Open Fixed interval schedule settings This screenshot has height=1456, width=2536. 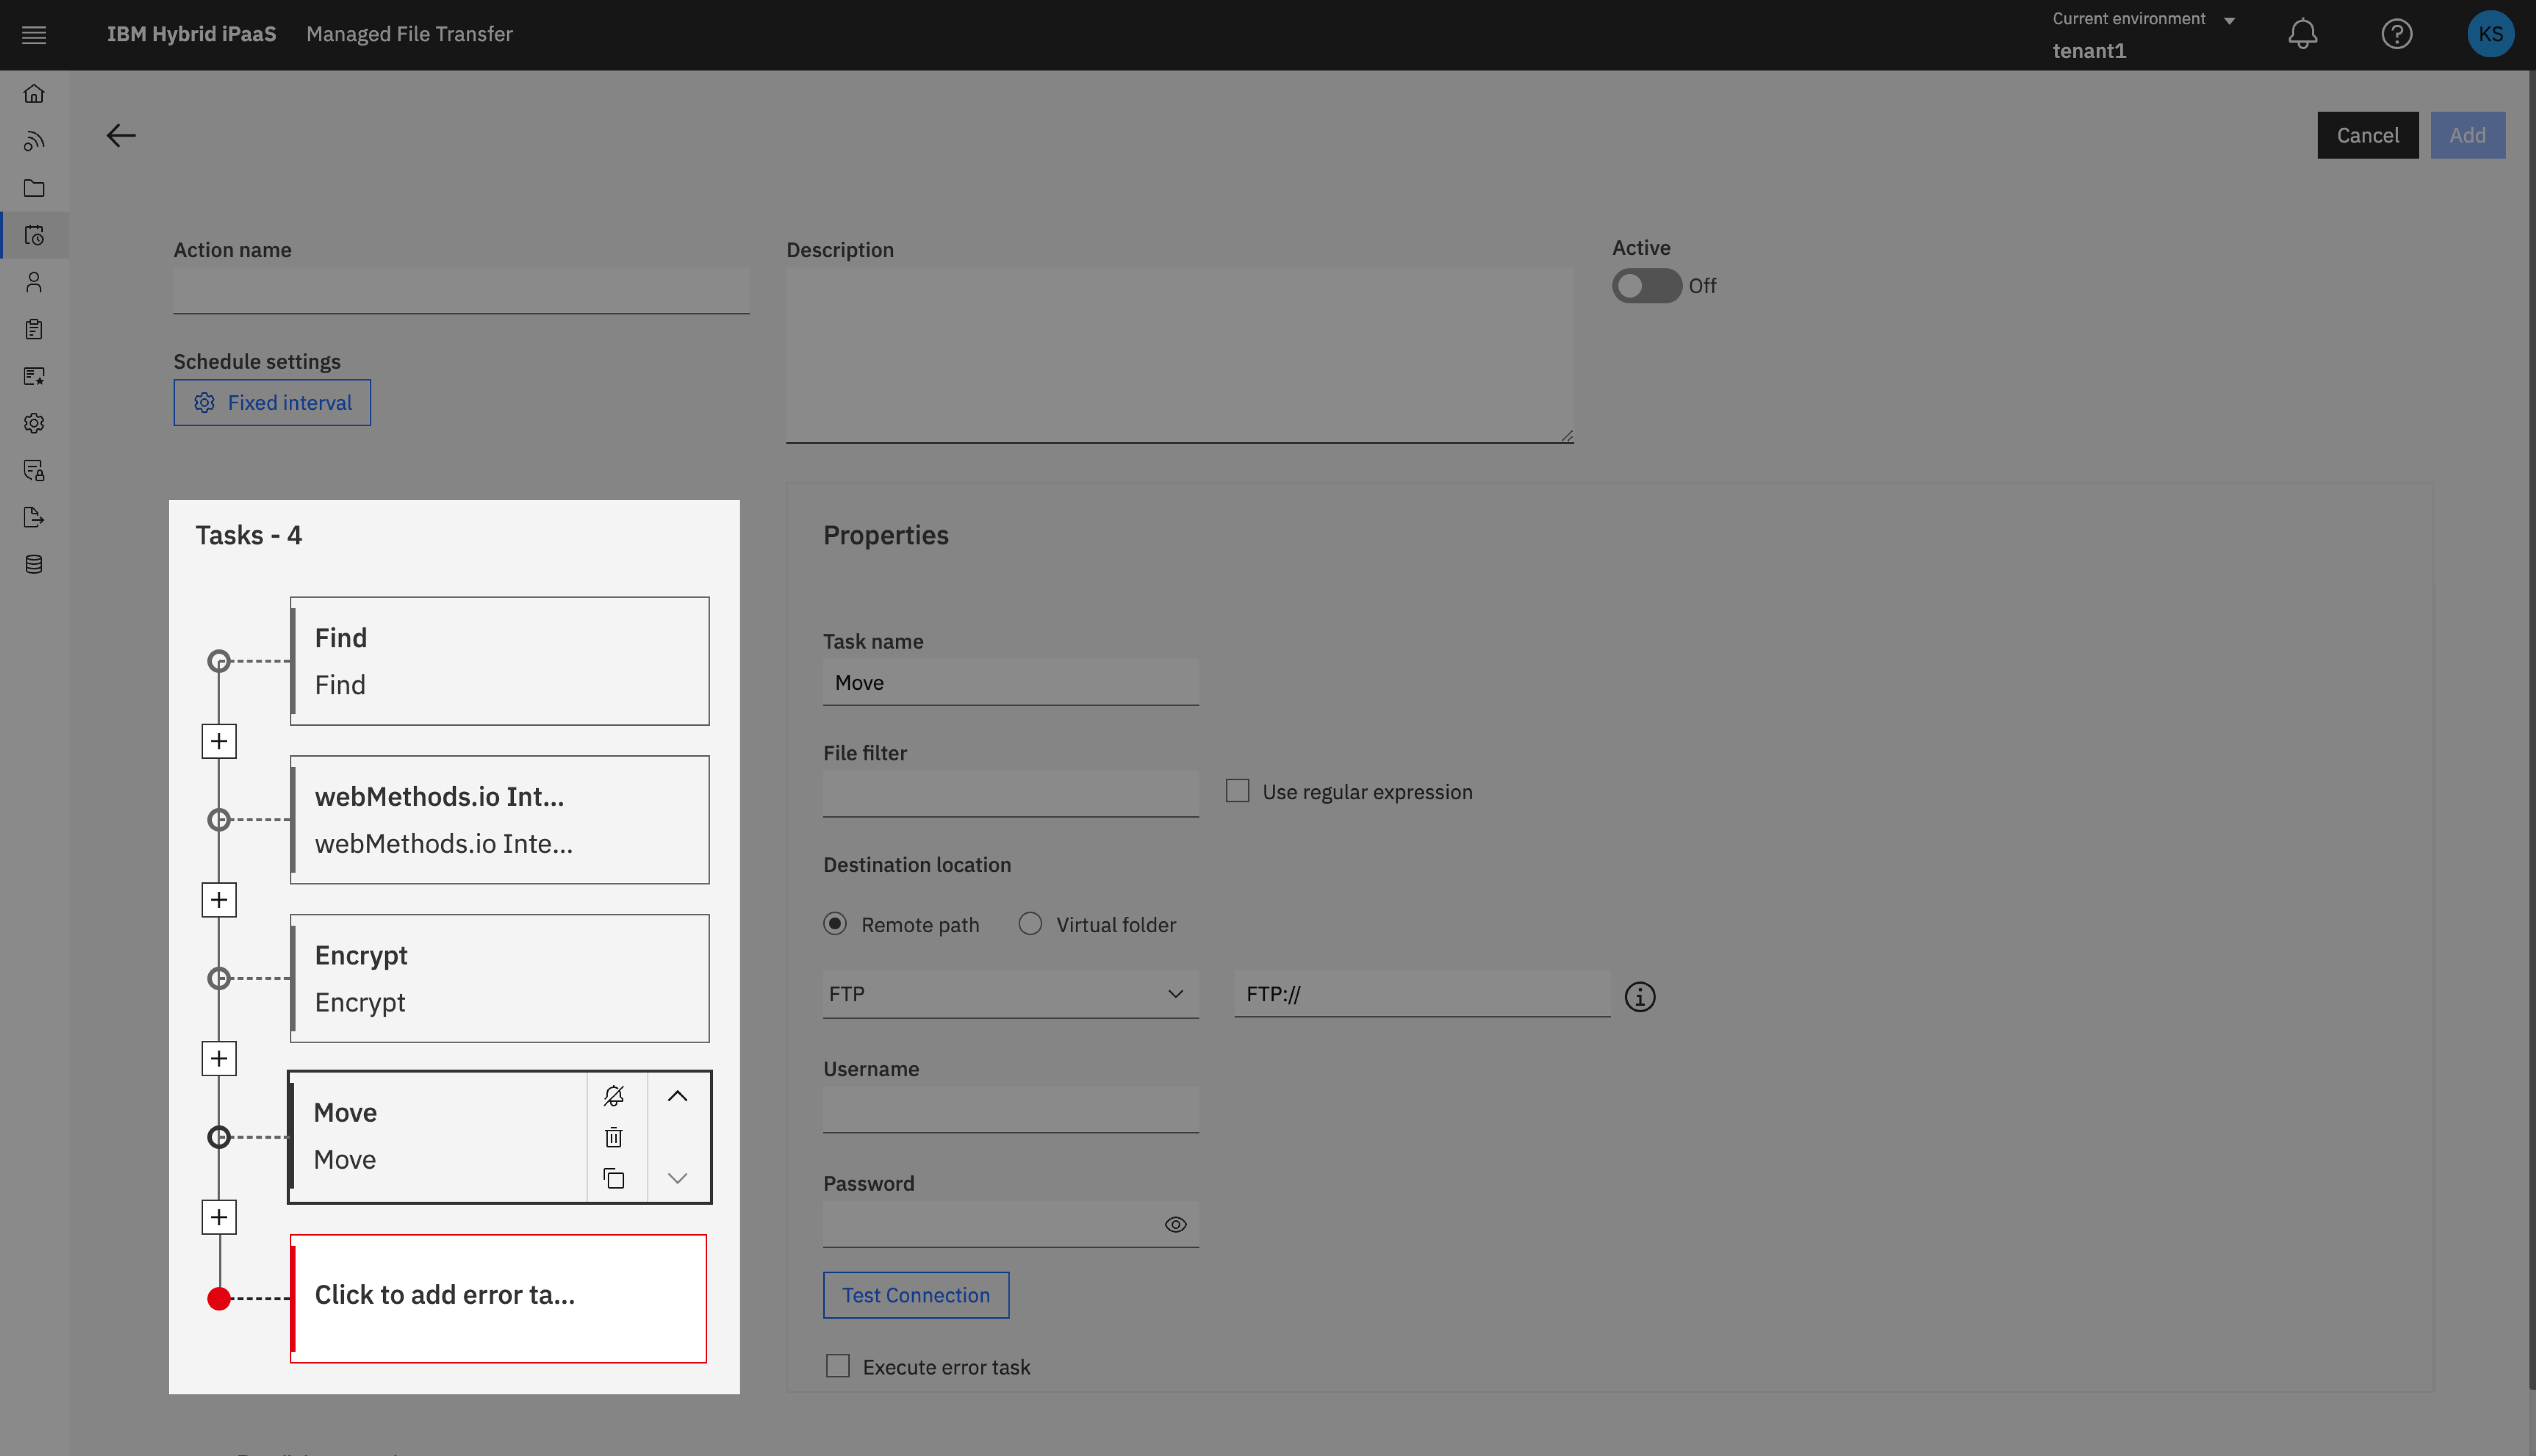272,402
